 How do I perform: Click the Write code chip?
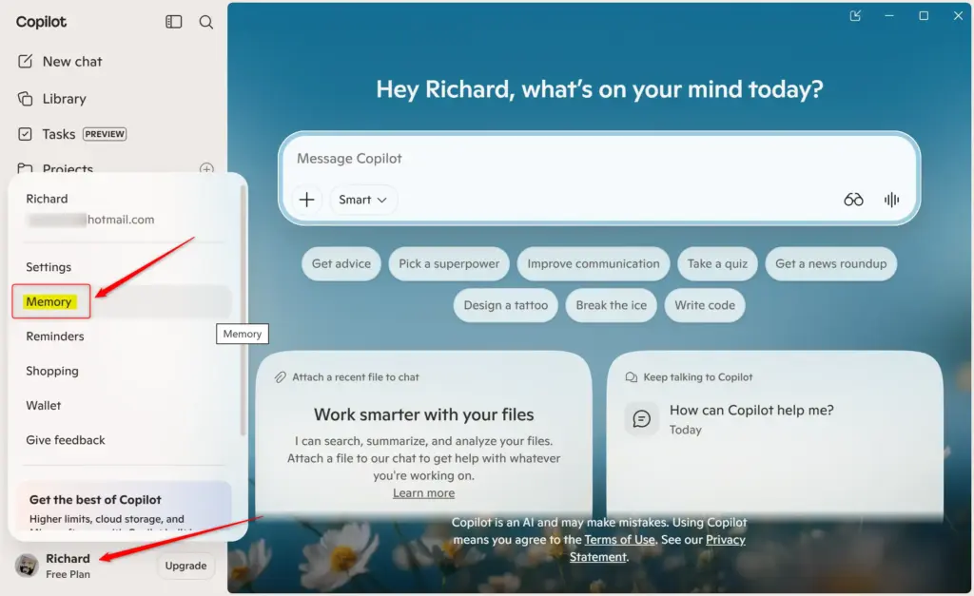[705, 305]
